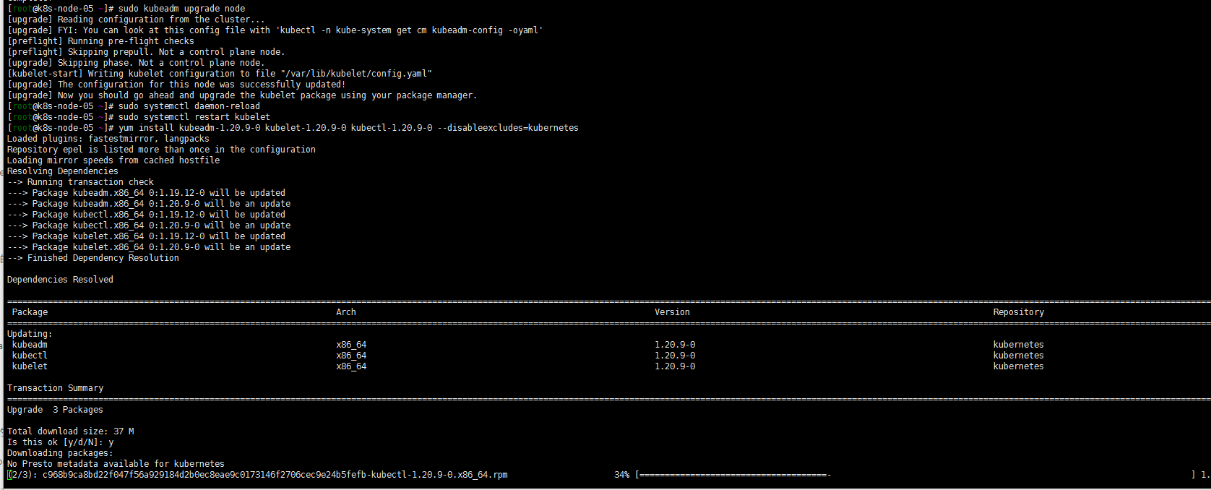1211x490 pixels.
Task: Click the 'kubeadm.x86_64 0:1.19.12-0 will be updated' line
Action: click(146, 193)
